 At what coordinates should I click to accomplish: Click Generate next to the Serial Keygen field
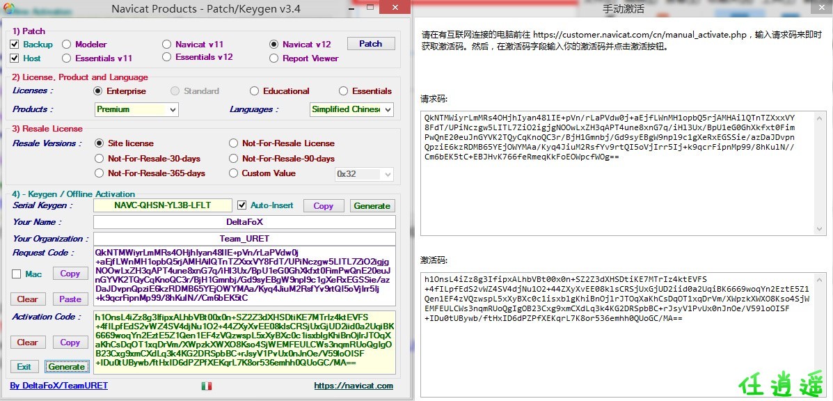pyautogui.click(x=372, y=205)
